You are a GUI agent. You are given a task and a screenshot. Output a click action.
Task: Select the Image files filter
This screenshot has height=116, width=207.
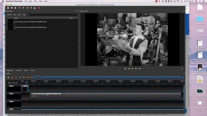24,15
